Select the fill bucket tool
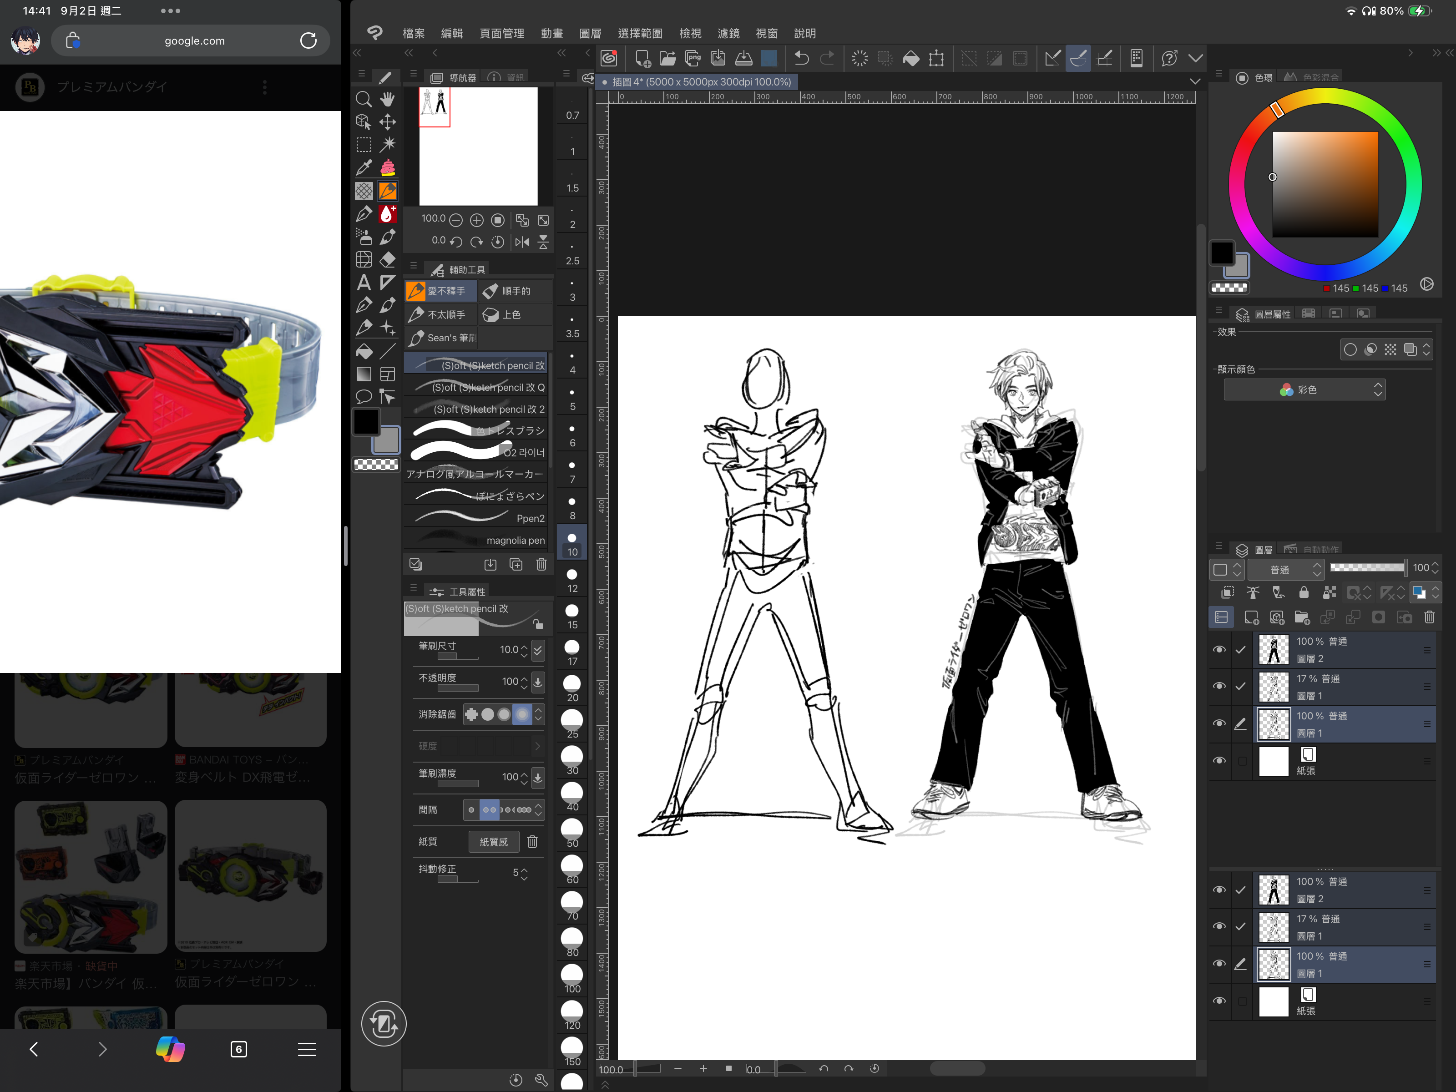 tap(364, 351)
